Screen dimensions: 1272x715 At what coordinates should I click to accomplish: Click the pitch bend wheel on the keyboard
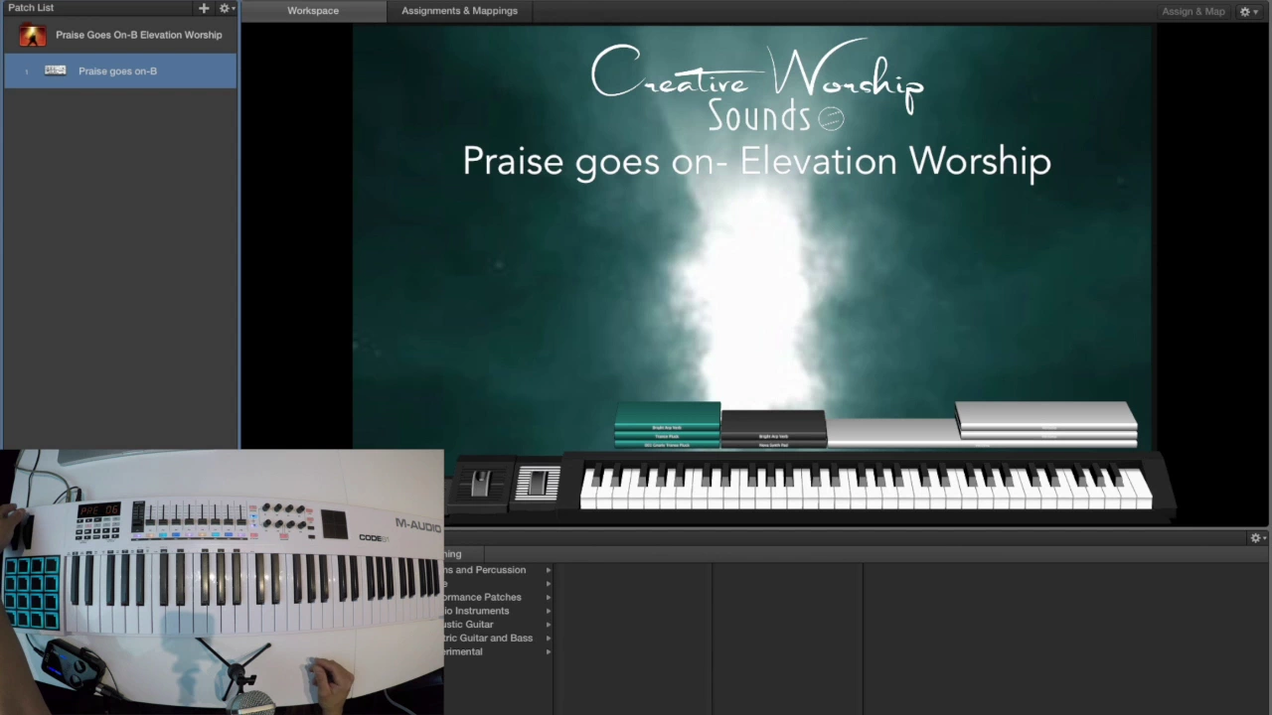pyautogui.click(x=481, y=484)
